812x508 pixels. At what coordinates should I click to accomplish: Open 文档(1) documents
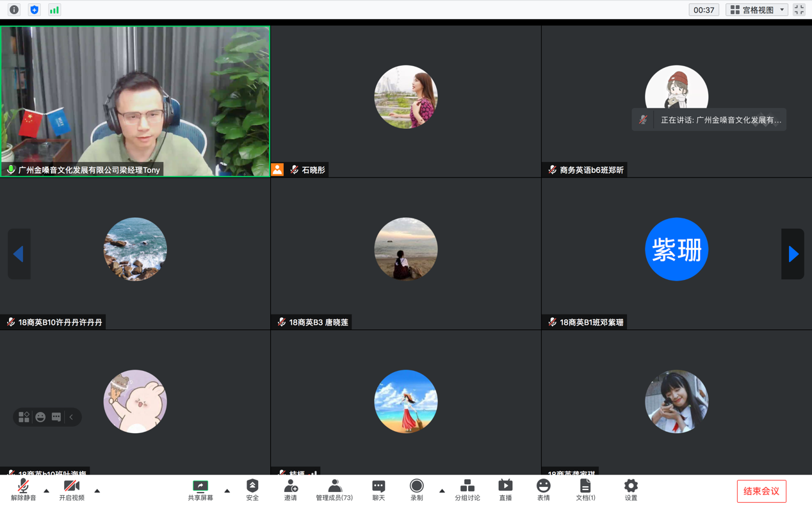(x=585, y=490)
